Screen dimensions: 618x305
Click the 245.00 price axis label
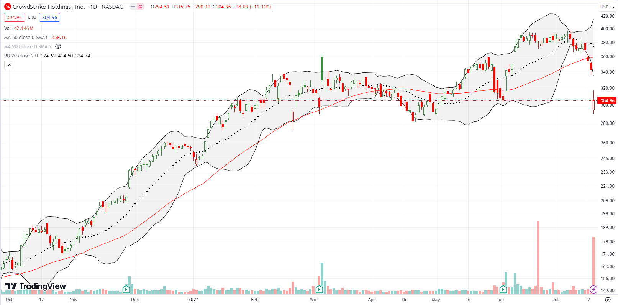pyautogui.click(x=607, y=159)
